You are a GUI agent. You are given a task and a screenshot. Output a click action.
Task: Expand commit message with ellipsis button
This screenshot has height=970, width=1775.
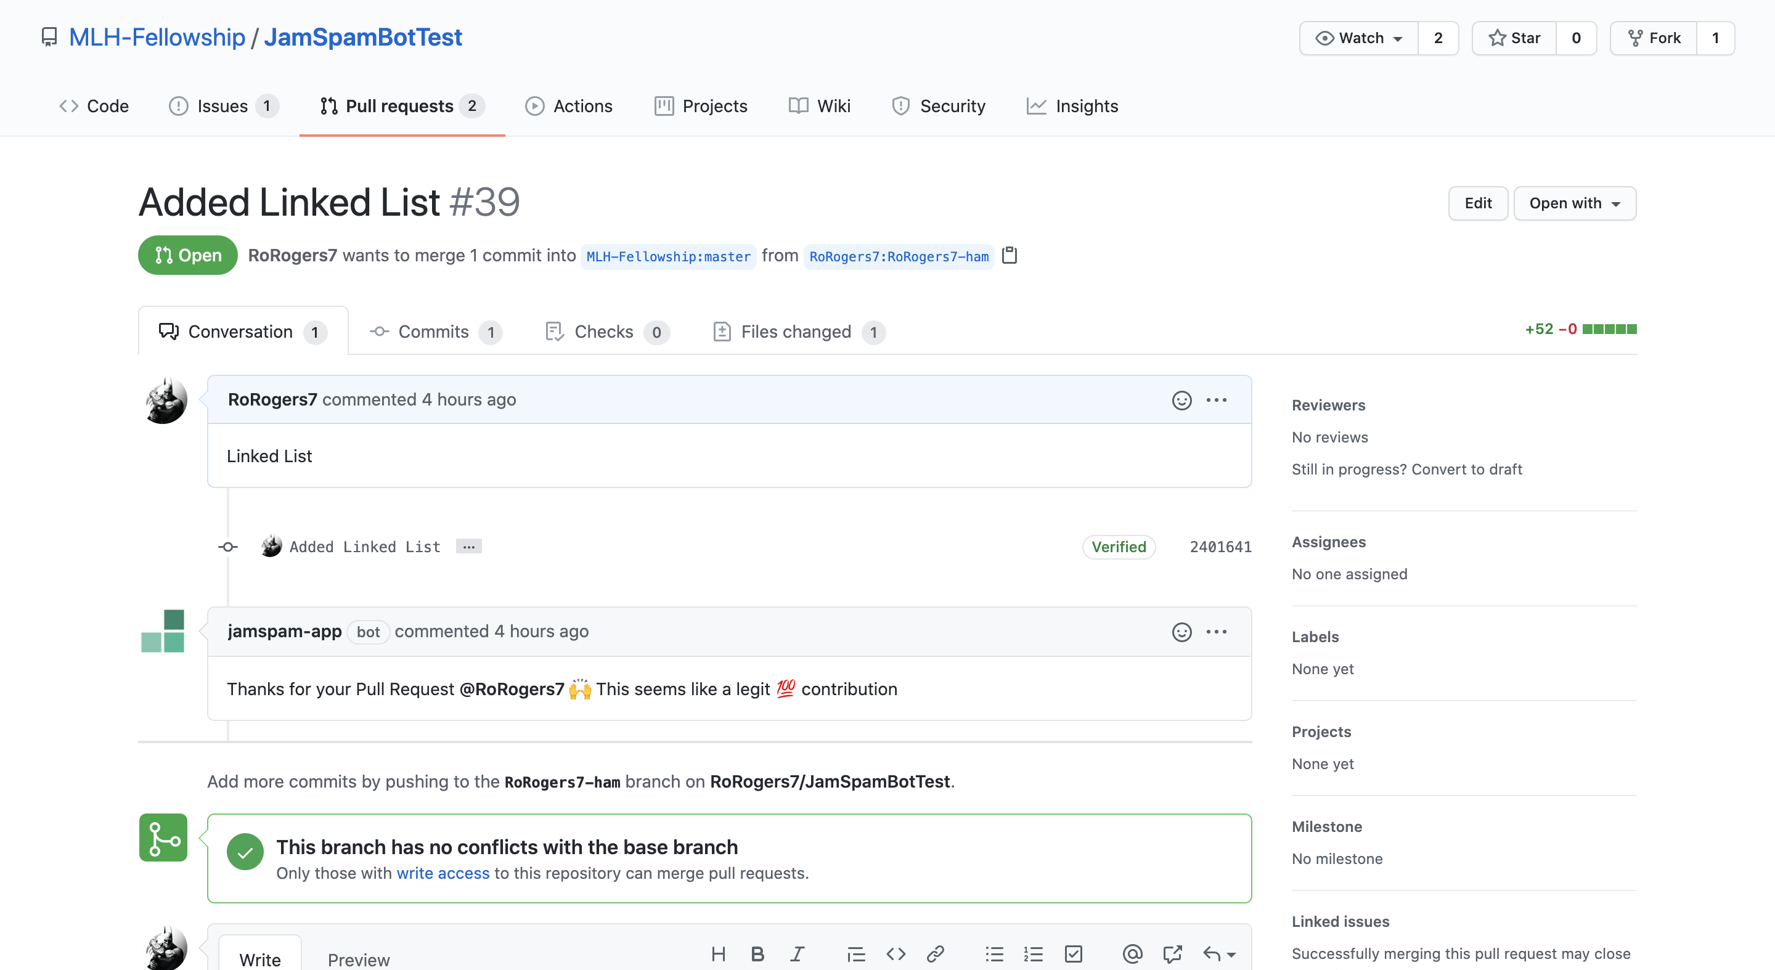coord(468,546)
